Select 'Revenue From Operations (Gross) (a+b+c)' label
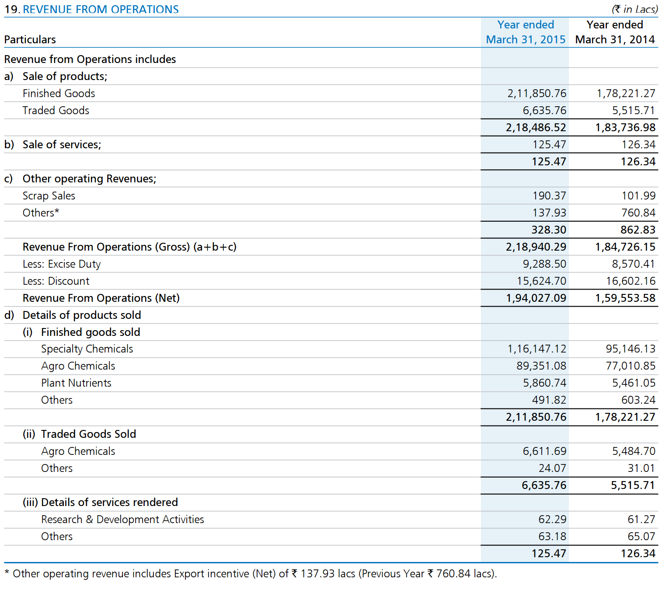 [x=129, y=247]
